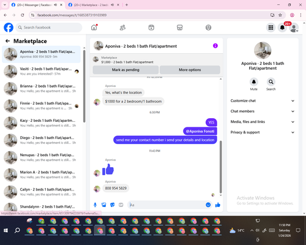Click the chat thread vertical scrollbar
This screenshot has width=306, height=245.
(220, 167)
